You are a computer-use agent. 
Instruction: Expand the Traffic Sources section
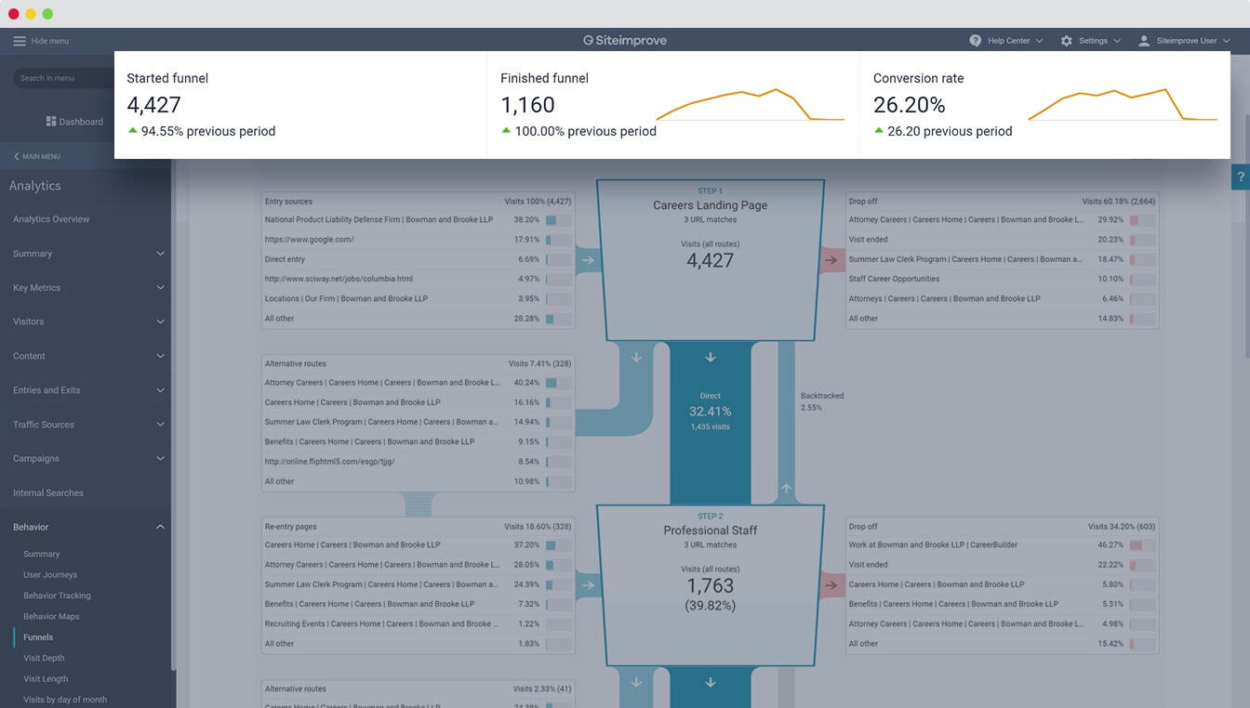[x=160, y=425]
